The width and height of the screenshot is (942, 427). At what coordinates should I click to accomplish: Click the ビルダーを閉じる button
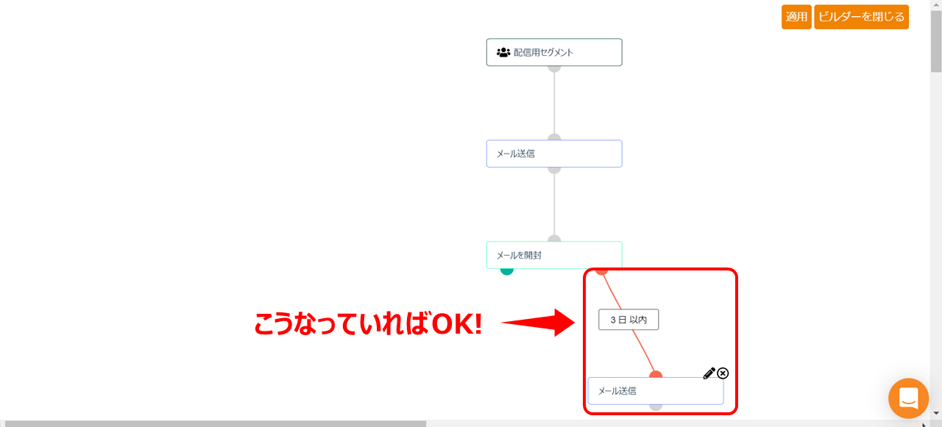pyautogui.click(x=861, y=17)
